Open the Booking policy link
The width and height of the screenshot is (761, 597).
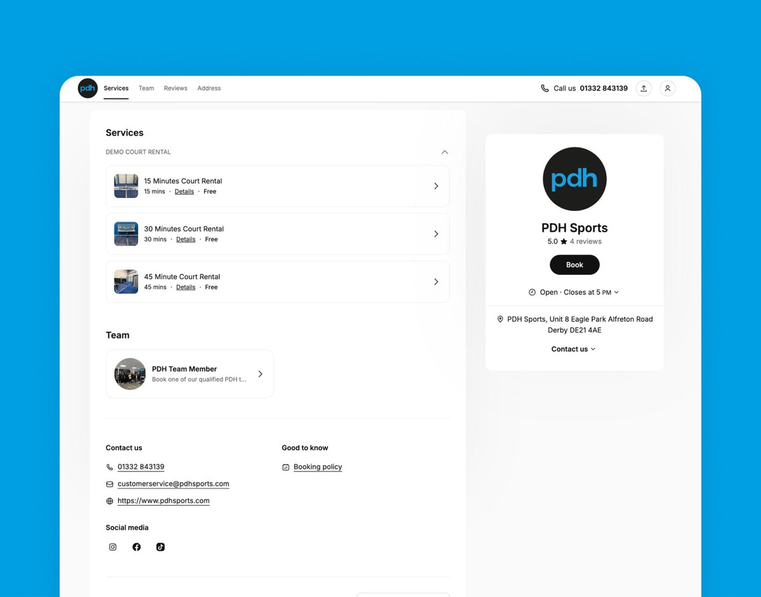(x=318, y=467)
